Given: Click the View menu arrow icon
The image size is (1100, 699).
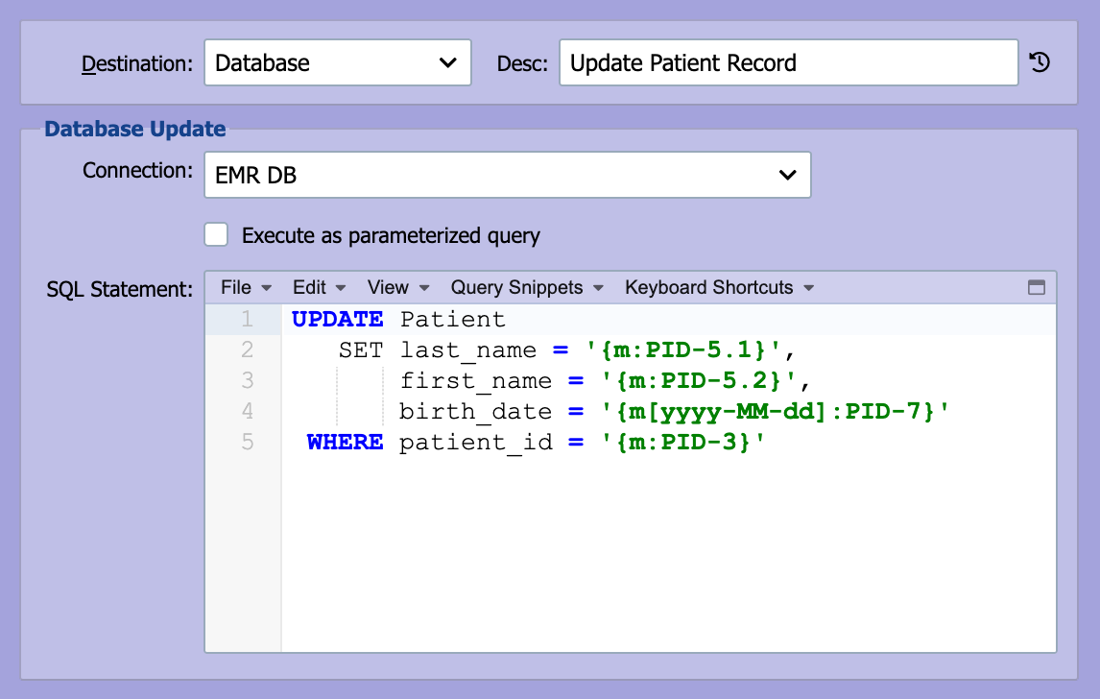Looking at the screenshot, I should tap(423, 288).
